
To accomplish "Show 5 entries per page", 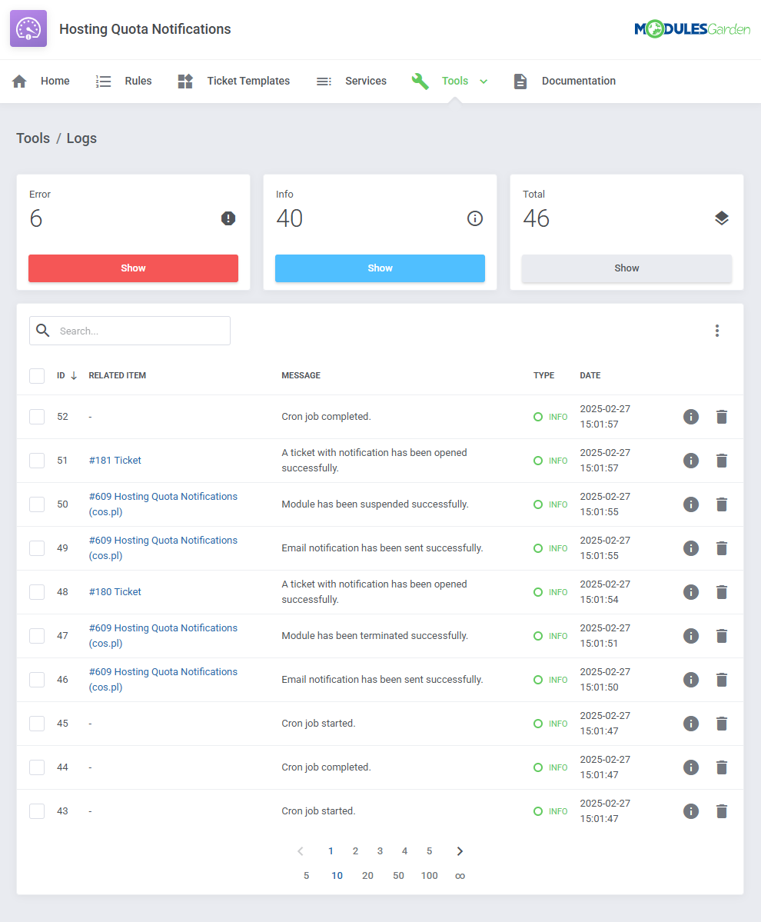I will [x=306, y=876].
